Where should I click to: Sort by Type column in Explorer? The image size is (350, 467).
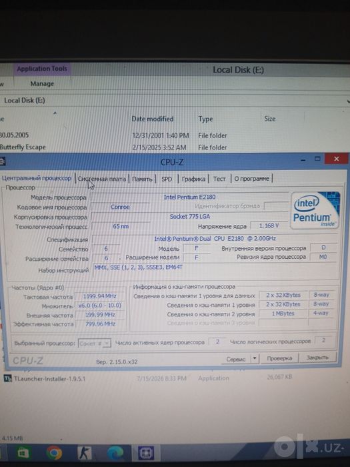(x=205, y=119)
